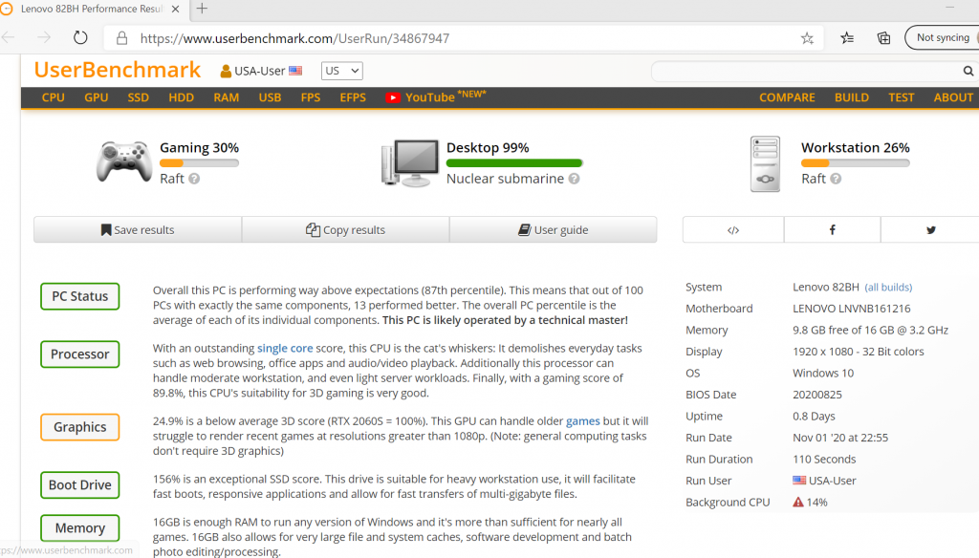The height and width of the screenshot is (558, 979).
Task: Go to the TEST page
Action: [x=901, y=97]
